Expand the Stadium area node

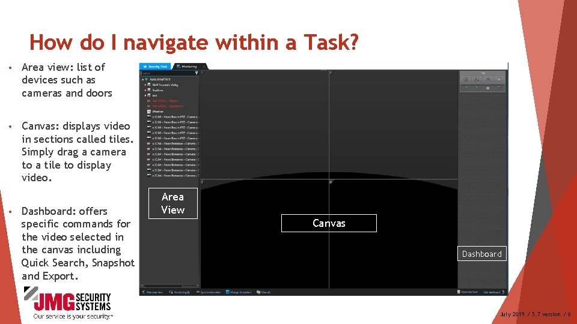pos(145,91)
